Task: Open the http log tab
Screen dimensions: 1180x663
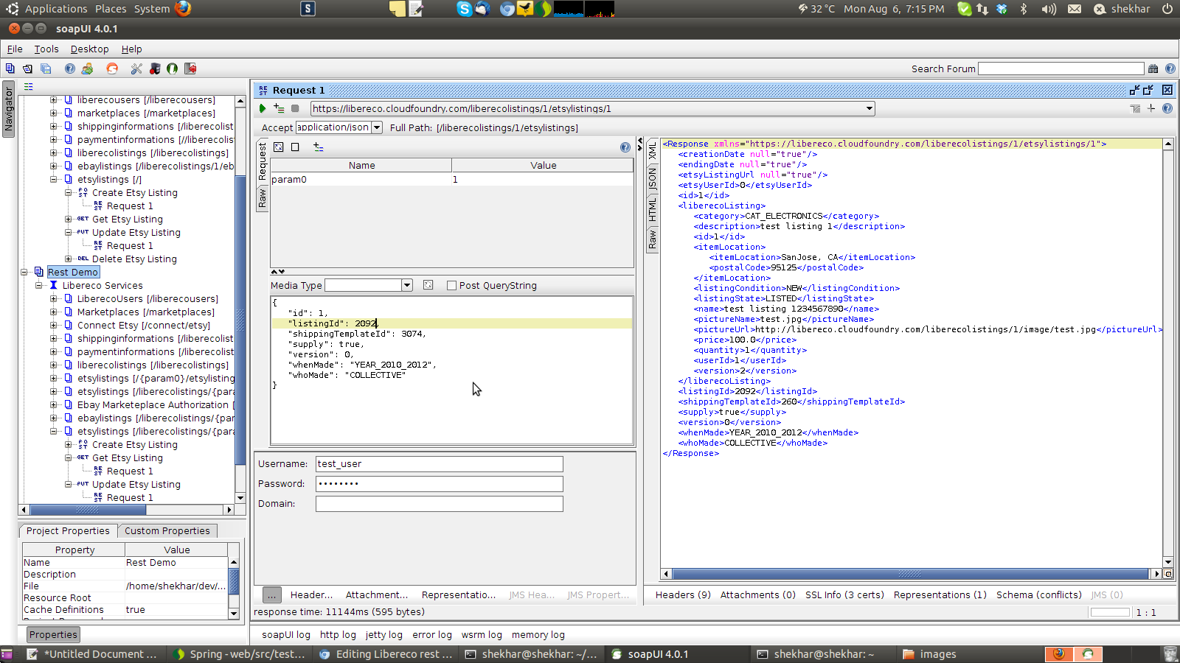Action: point(338,635)
